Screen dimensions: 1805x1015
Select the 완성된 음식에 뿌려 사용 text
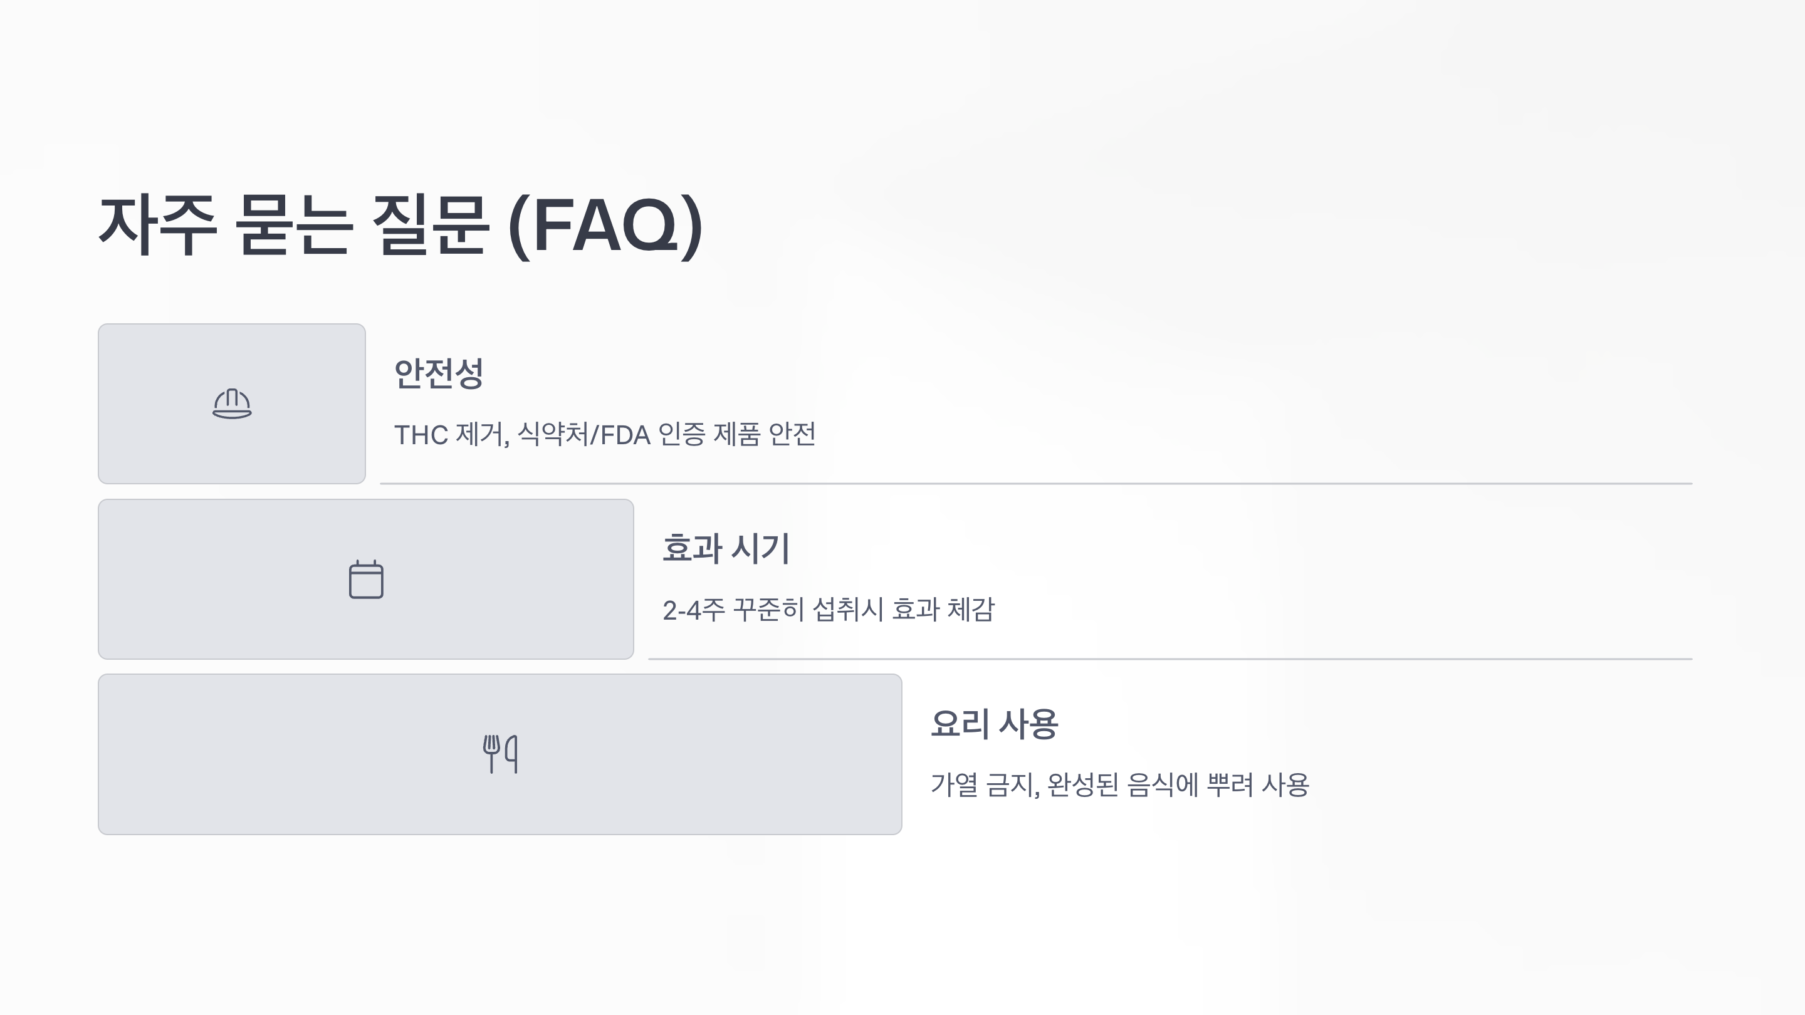[1178, 784]
